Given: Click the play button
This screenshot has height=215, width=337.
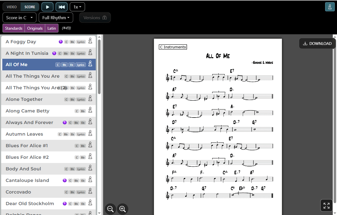Looking at the screenshot, I should 47,7.
